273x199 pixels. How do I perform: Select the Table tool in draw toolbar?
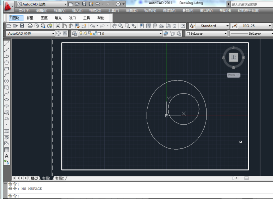tap(6, 150)
